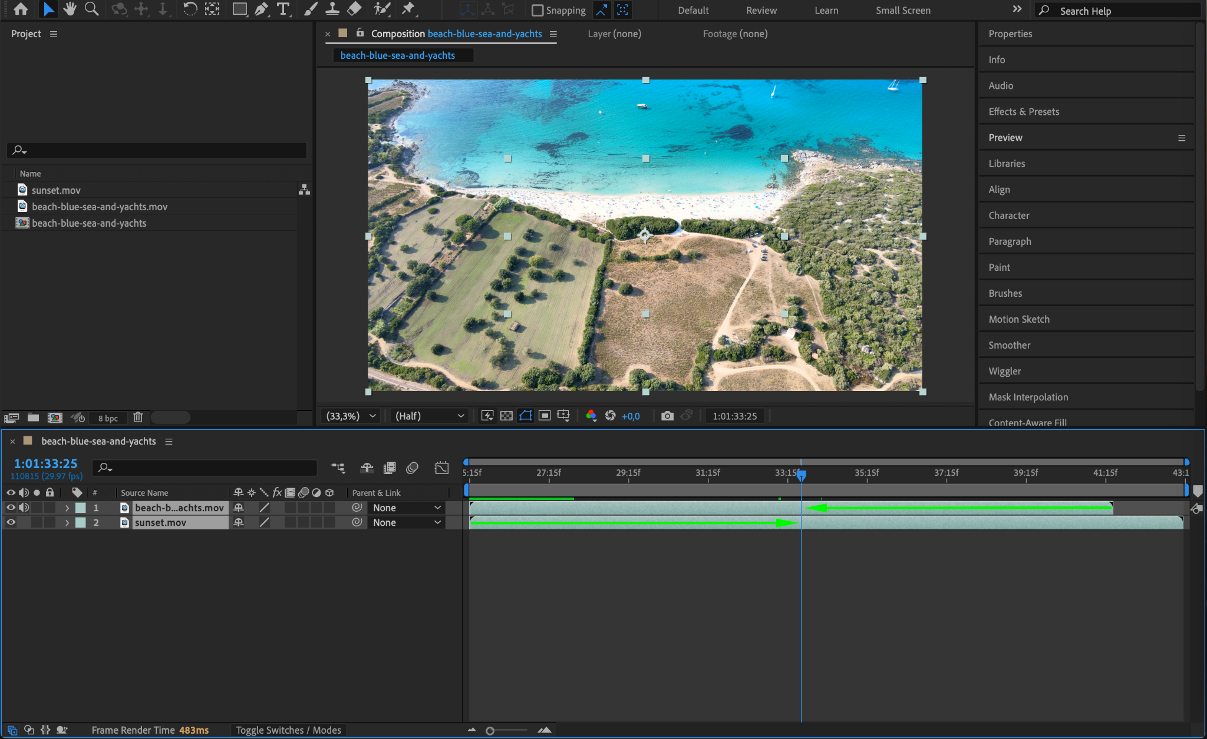Mute audio of beach-b...achts.mov layer
Image resolution: width=1207 pixels, height=739 pixels.
point(24,508)
